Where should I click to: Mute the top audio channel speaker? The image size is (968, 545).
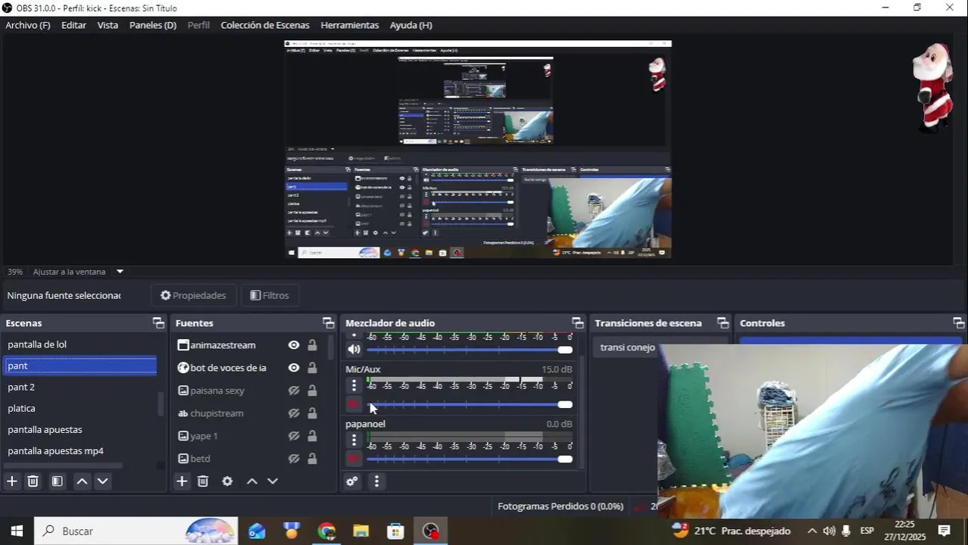(354, 350)
